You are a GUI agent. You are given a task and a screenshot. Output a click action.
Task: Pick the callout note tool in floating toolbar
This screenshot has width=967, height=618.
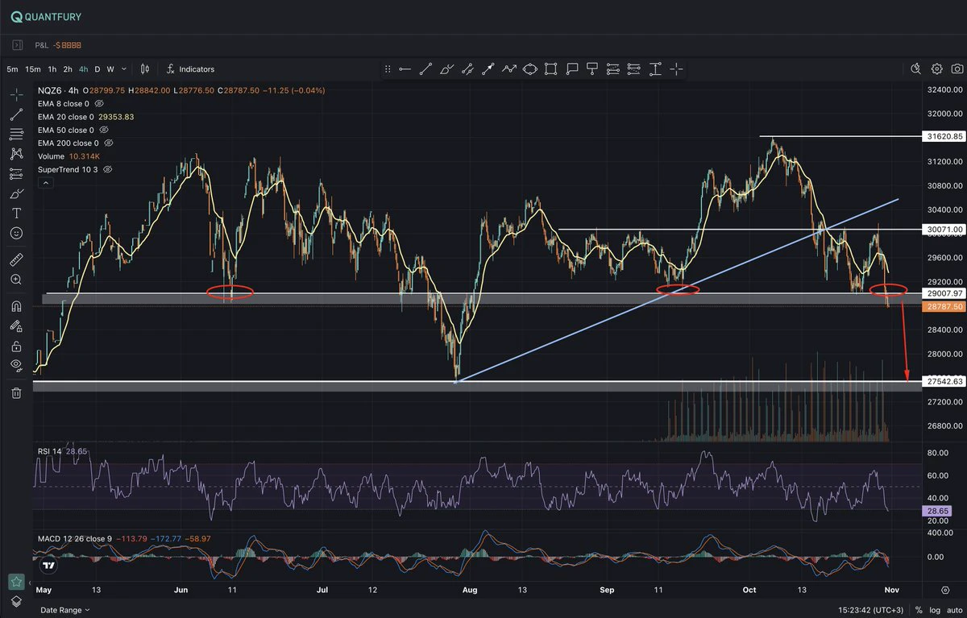point(572,69)
